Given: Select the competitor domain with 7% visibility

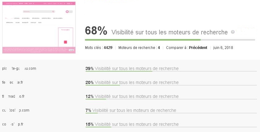Looking at the screenshot, I should [16, 110].
